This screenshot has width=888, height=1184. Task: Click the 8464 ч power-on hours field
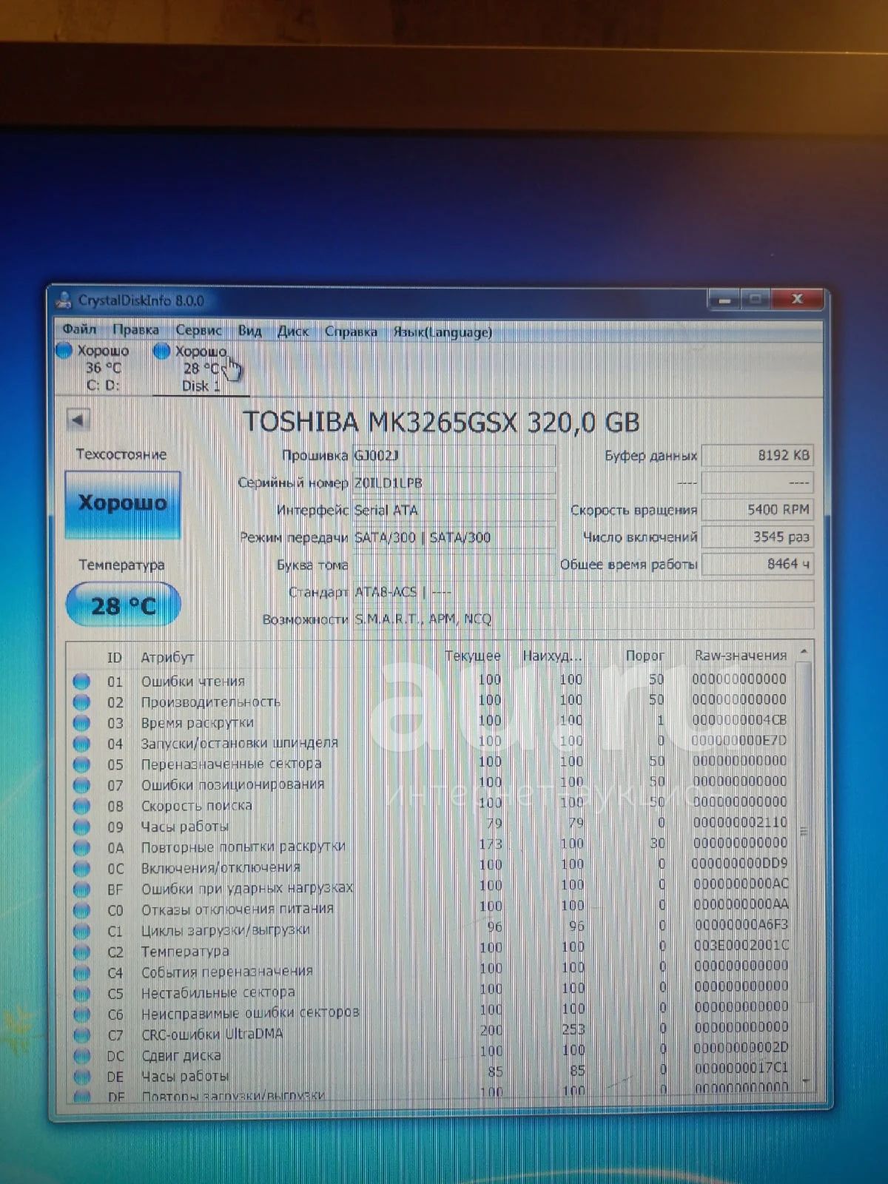[x=757, y=565]
